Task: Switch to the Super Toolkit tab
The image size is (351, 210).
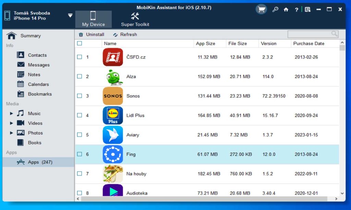Action: (135, 20)
